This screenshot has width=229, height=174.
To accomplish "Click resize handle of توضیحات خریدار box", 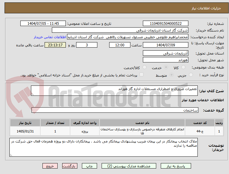I will click(11, 155).
